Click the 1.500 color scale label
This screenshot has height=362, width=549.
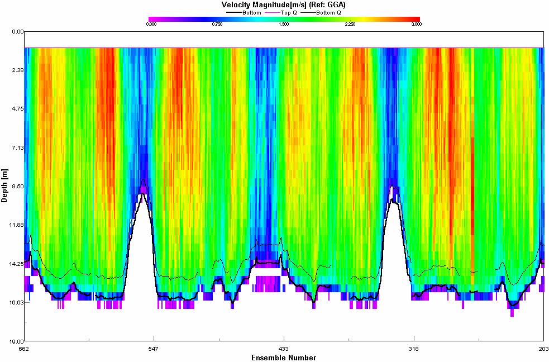[x=284, y=25]
